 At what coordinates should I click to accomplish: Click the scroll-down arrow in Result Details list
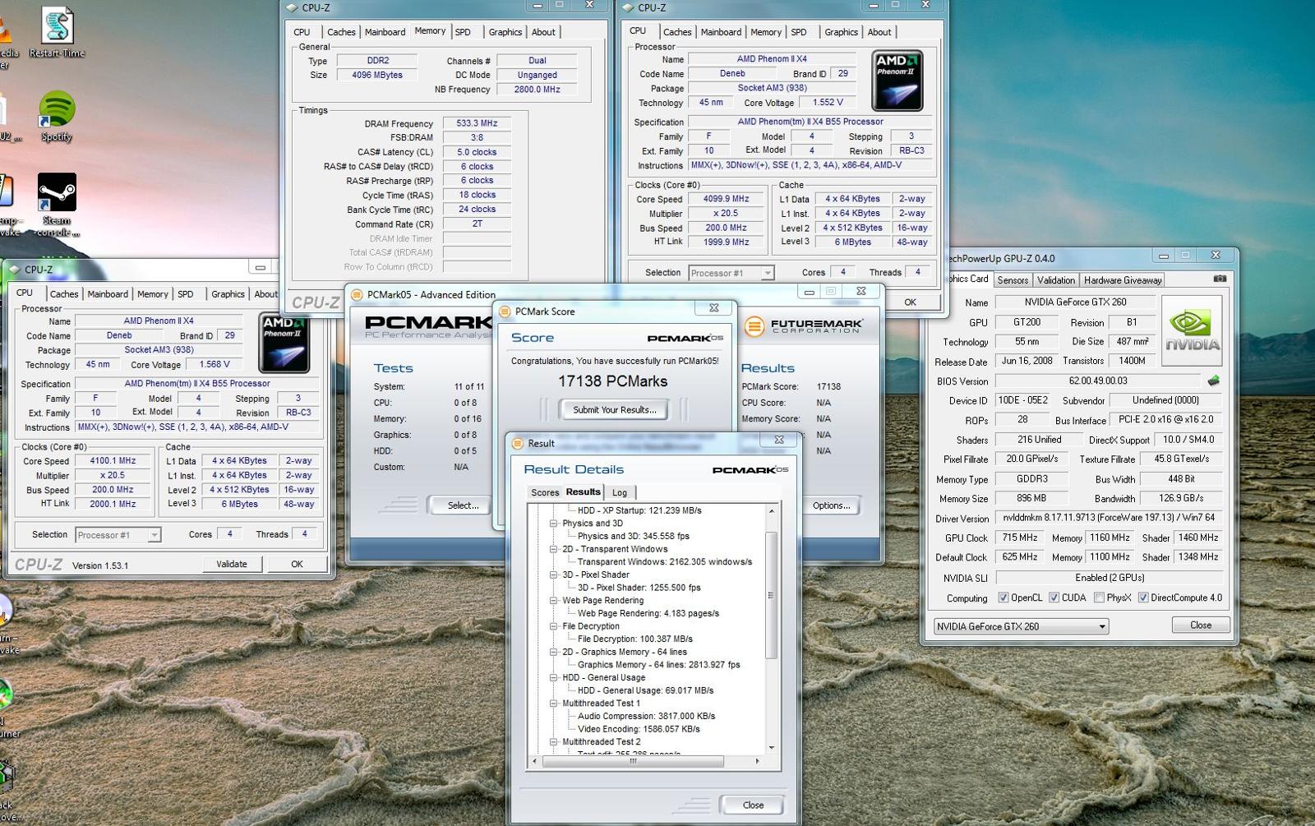pos(771,747)
